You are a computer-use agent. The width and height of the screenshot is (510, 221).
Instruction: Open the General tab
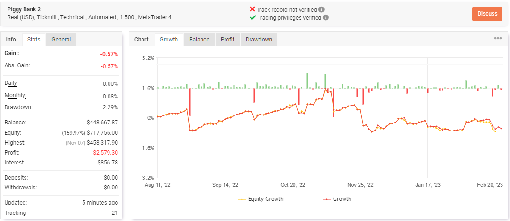61,39
